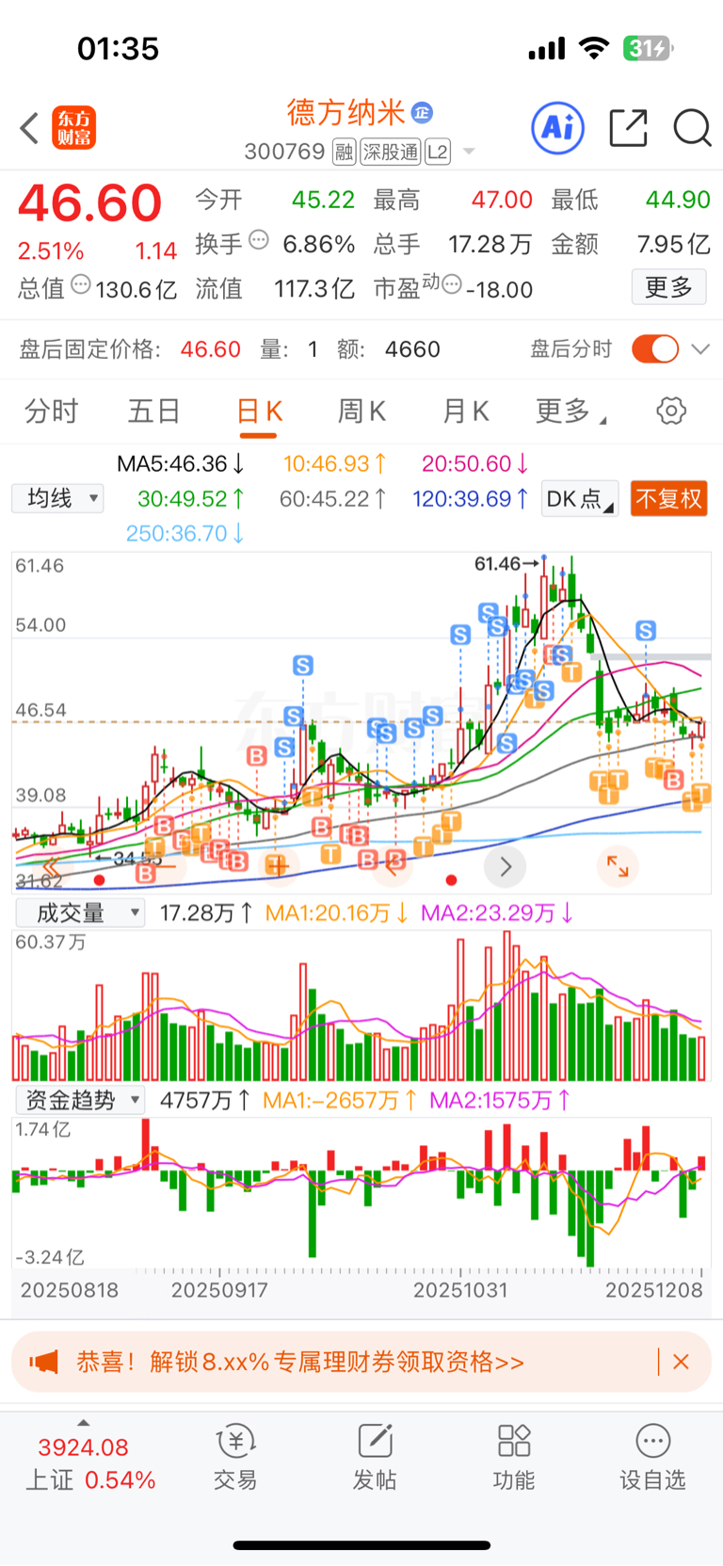Screen dimensions: 723x1566
Task: Open the 东方财富 logo icon
Action: click(x=74, y=128)
